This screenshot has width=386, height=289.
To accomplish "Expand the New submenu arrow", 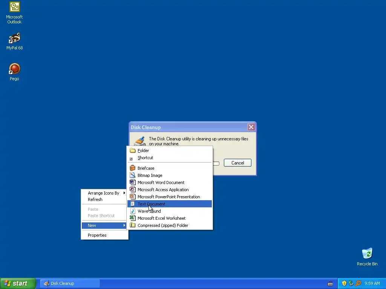I will tap(124, 225).
